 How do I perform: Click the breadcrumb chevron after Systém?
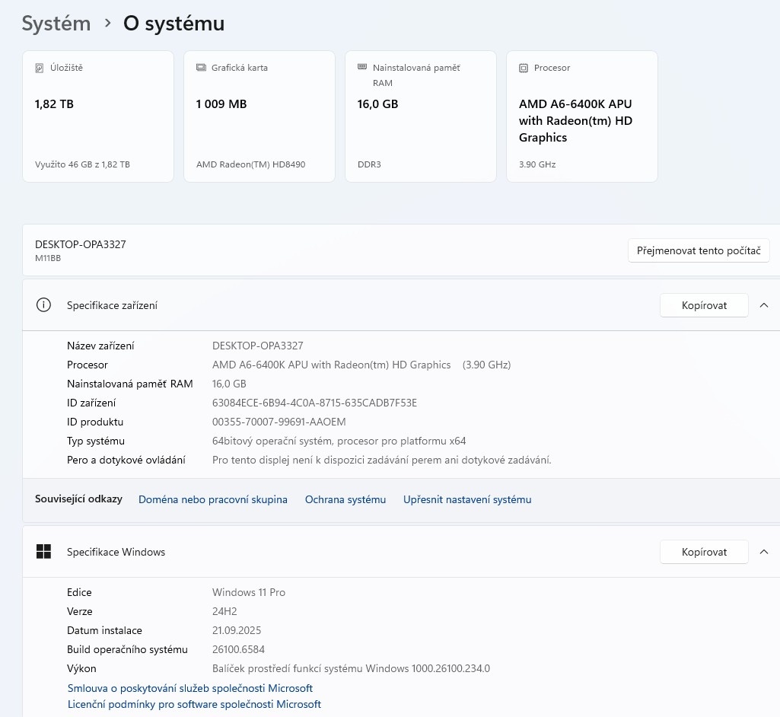point(107,24)
